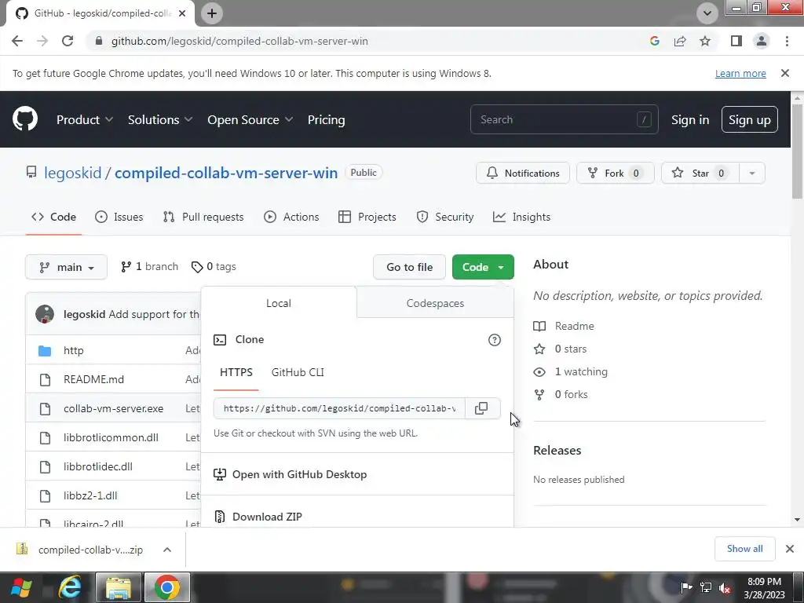Click the Go to file button
Image resolution: width=804 pixels, height=603 pixels.
(x=409, y=267)
